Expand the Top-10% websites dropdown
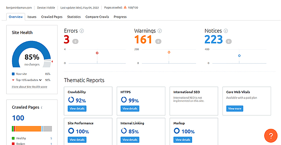 [40, 80]
